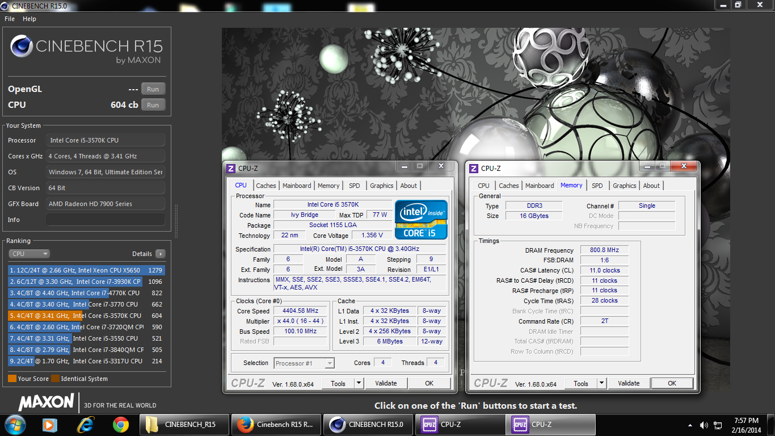
Task: Click the Core Voltage value 1.356 V
Action: (372, 235)
